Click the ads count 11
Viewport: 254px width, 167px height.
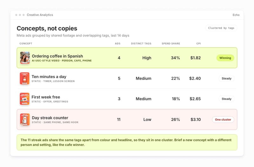119,120
